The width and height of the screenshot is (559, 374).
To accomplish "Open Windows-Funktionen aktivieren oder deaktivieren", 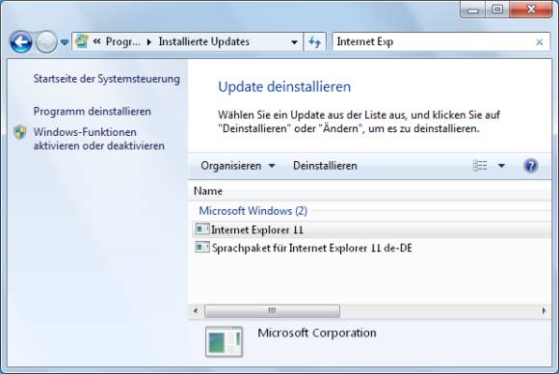I will point(99,139).
